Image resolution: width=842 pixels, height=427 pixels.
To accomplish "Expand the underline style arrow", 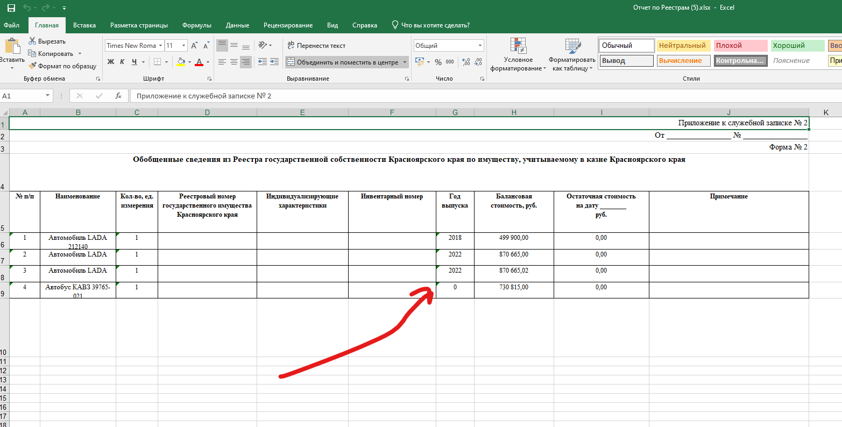I will [143, 62].
